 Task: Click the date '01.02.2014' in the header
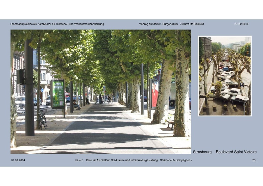pos(241,24)
